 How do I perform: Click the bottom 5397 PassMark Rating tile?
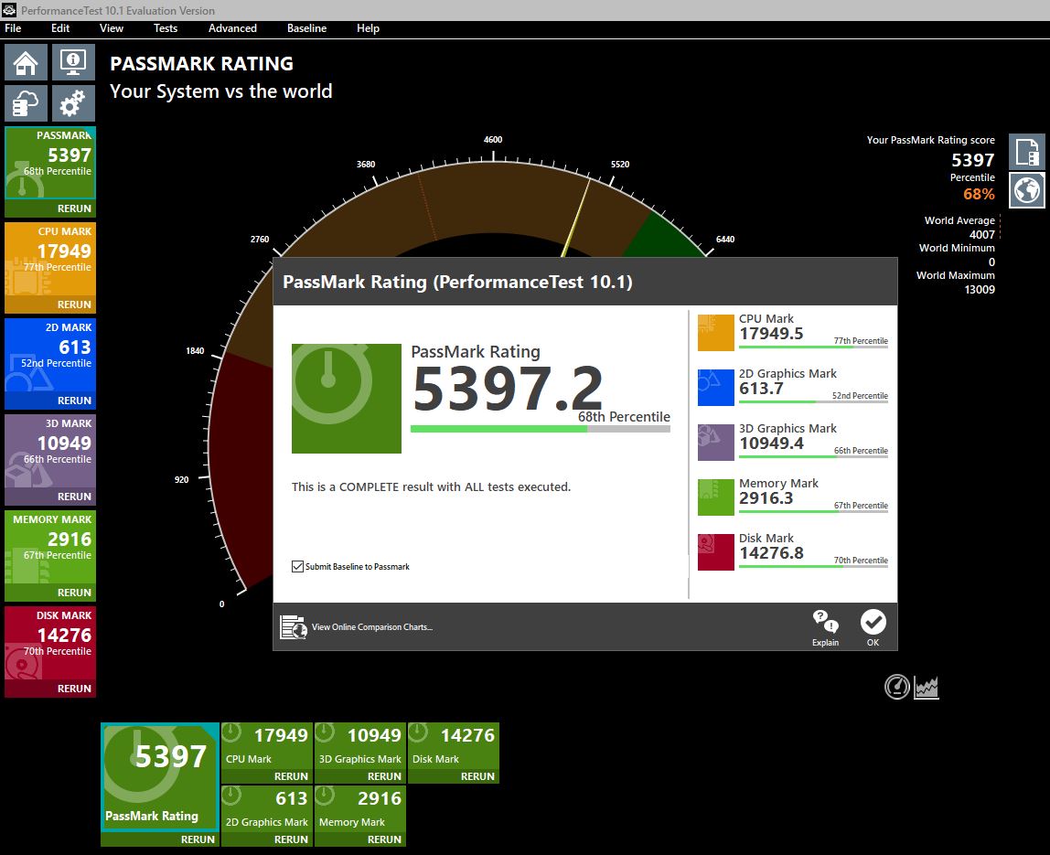click(160, 776)
